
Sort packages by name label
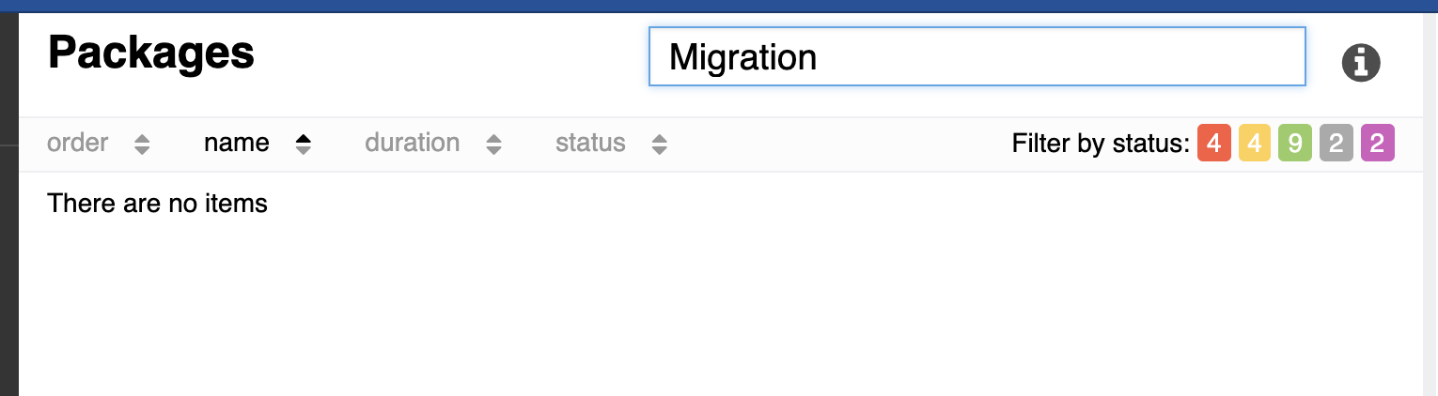click(237, 144)
